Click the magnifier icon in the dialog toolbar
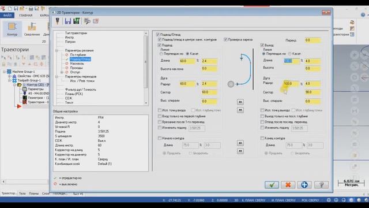 coord(87,21)
